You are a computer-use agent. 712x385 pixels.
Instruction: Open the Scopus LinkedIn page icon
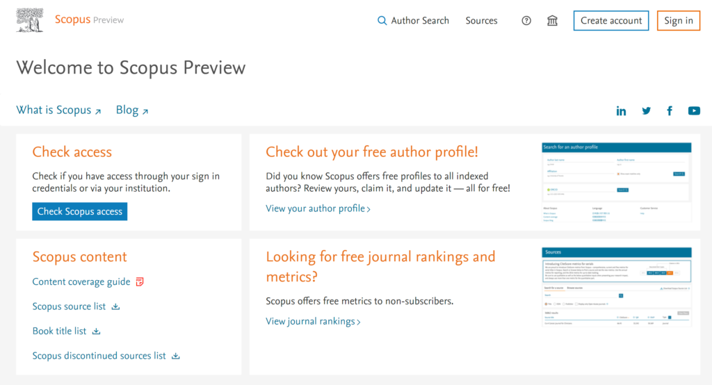coord(621,110)
